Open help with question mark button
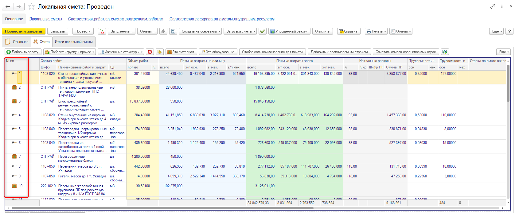The width and height of the screenshot is (519, 213). click(x=509, y=31)
